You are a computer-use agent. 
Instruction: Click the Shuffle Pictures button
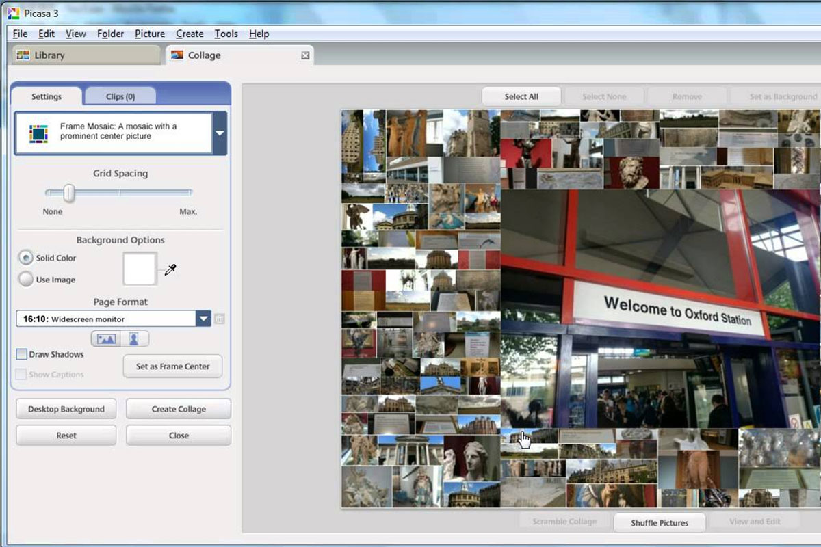pyautogui.click(x=659, y=522)
